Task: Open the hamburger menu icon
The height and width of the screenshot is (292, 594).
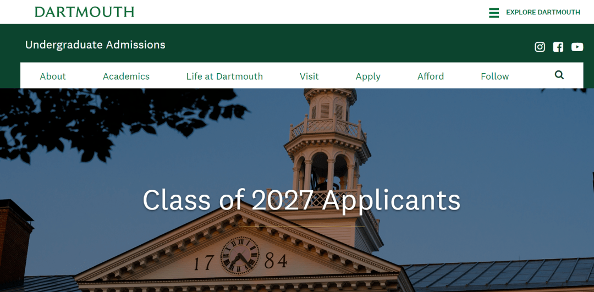Action: coord(493,13)
